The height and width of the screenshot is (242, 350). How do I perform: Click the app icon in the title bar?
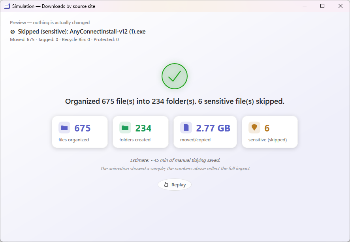pos(7,6)
